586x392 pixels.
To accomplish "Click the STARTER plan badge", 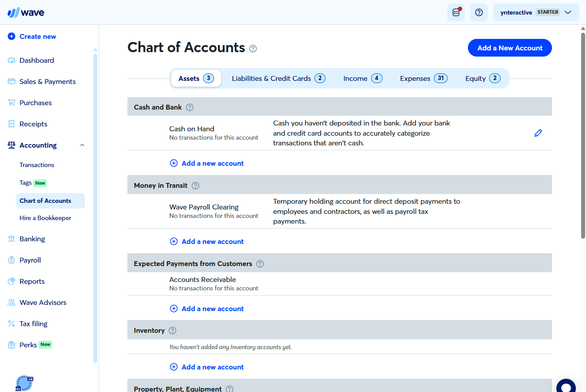I will point(548,12).
